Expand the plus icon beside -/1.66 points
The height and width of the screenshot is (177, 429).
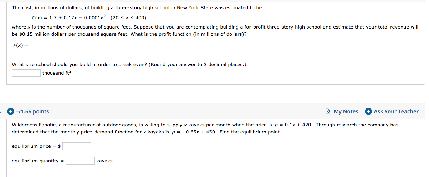click(x=11, y=111)
